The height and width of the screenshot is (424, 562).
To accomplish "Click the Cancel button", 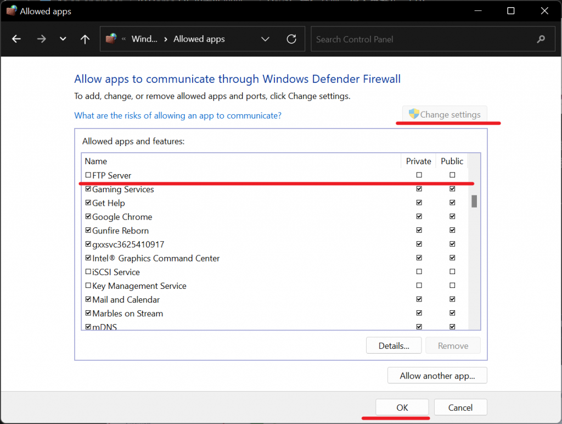I will (460, 408).
